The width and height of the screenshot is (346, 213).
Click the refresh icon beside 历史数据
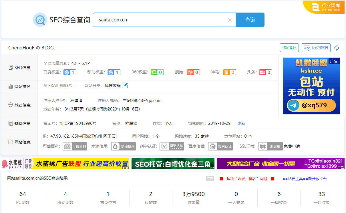337,48
